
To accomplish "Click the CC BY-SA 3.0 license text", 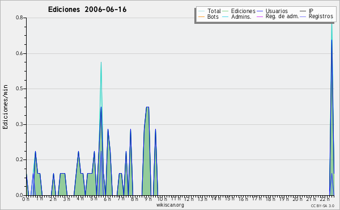I will (x=322, y=206).
